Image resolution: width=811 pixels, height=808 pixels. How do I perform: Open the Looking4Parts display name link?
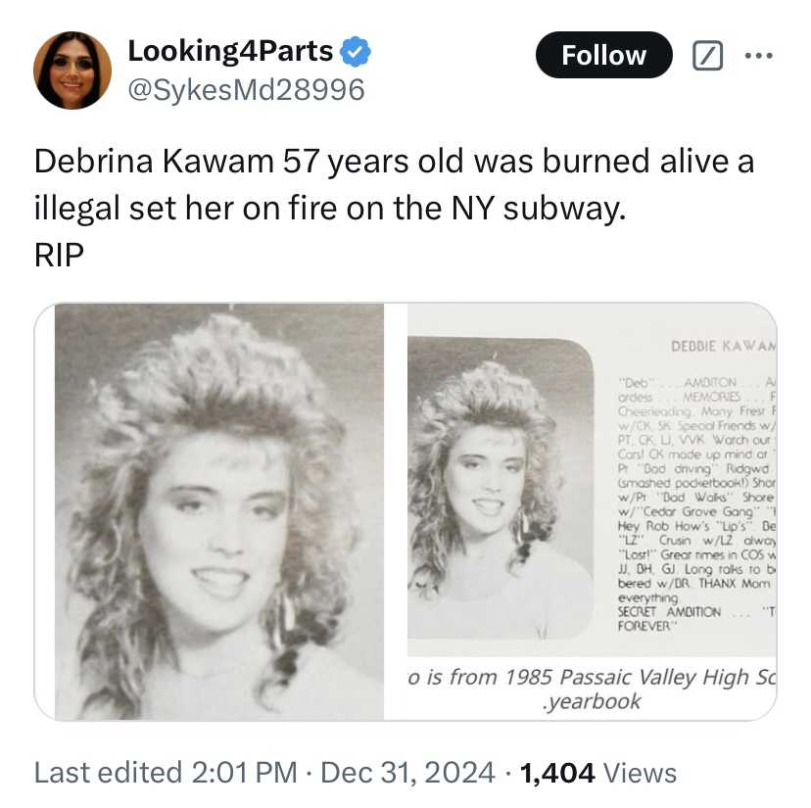230,51
